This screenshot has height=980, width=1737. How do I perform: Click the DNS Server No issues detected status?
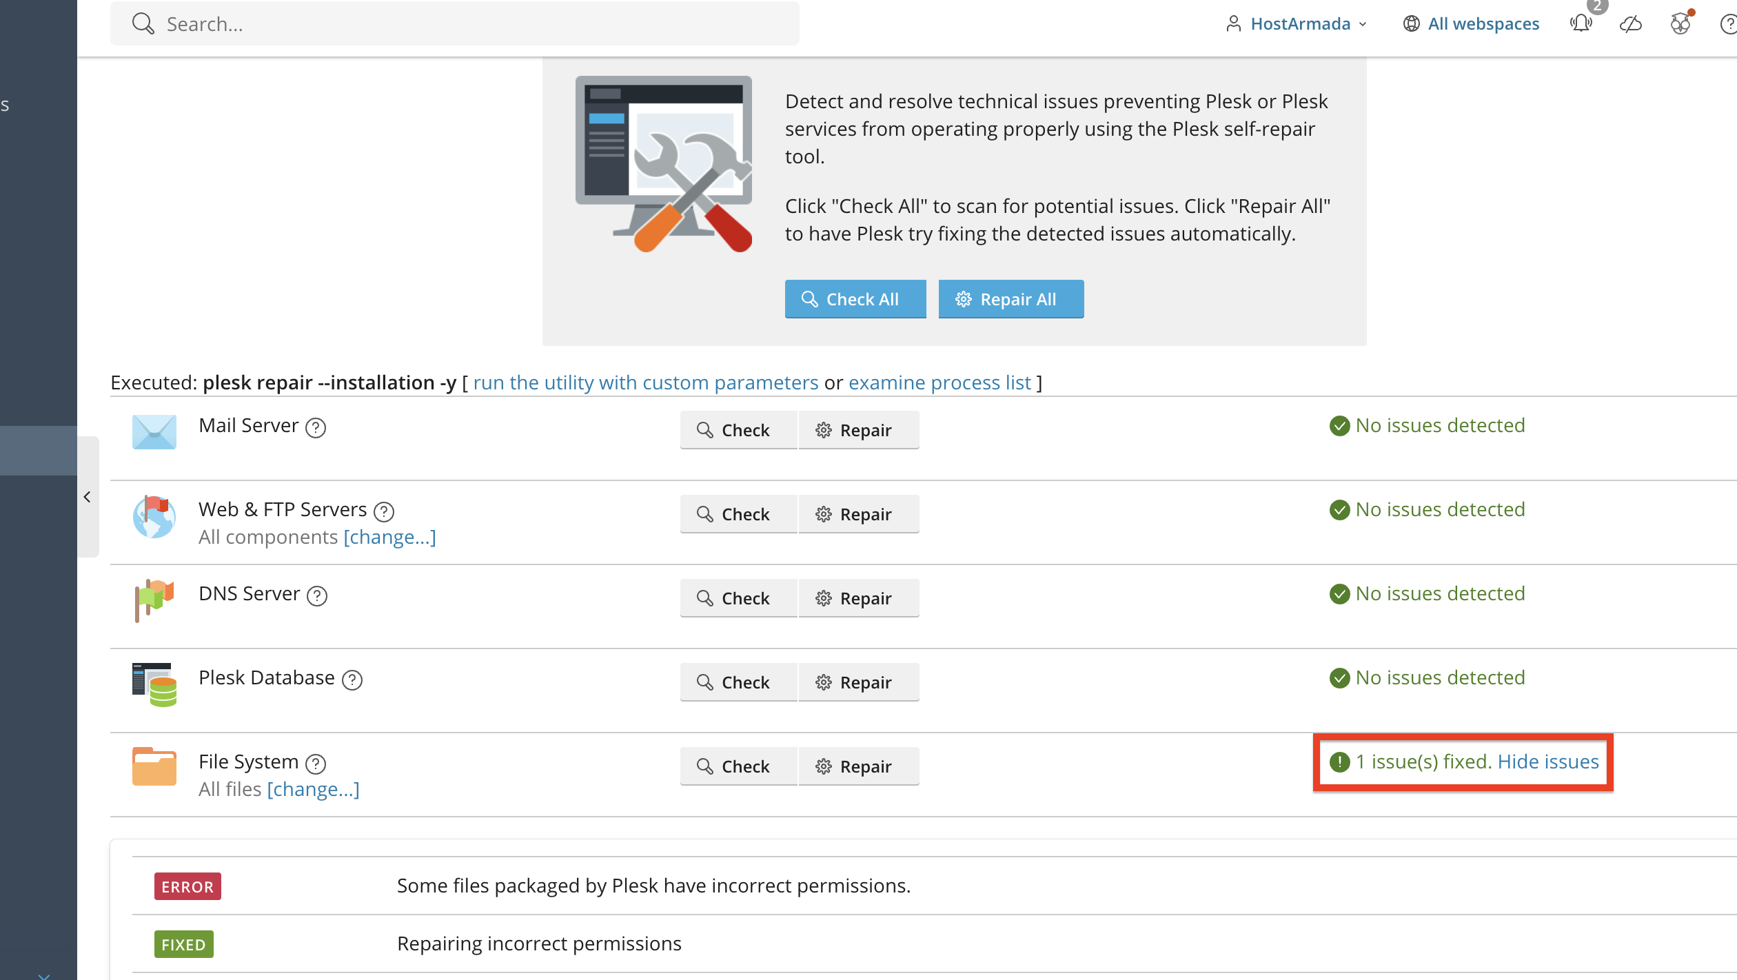pos(1427,593)
